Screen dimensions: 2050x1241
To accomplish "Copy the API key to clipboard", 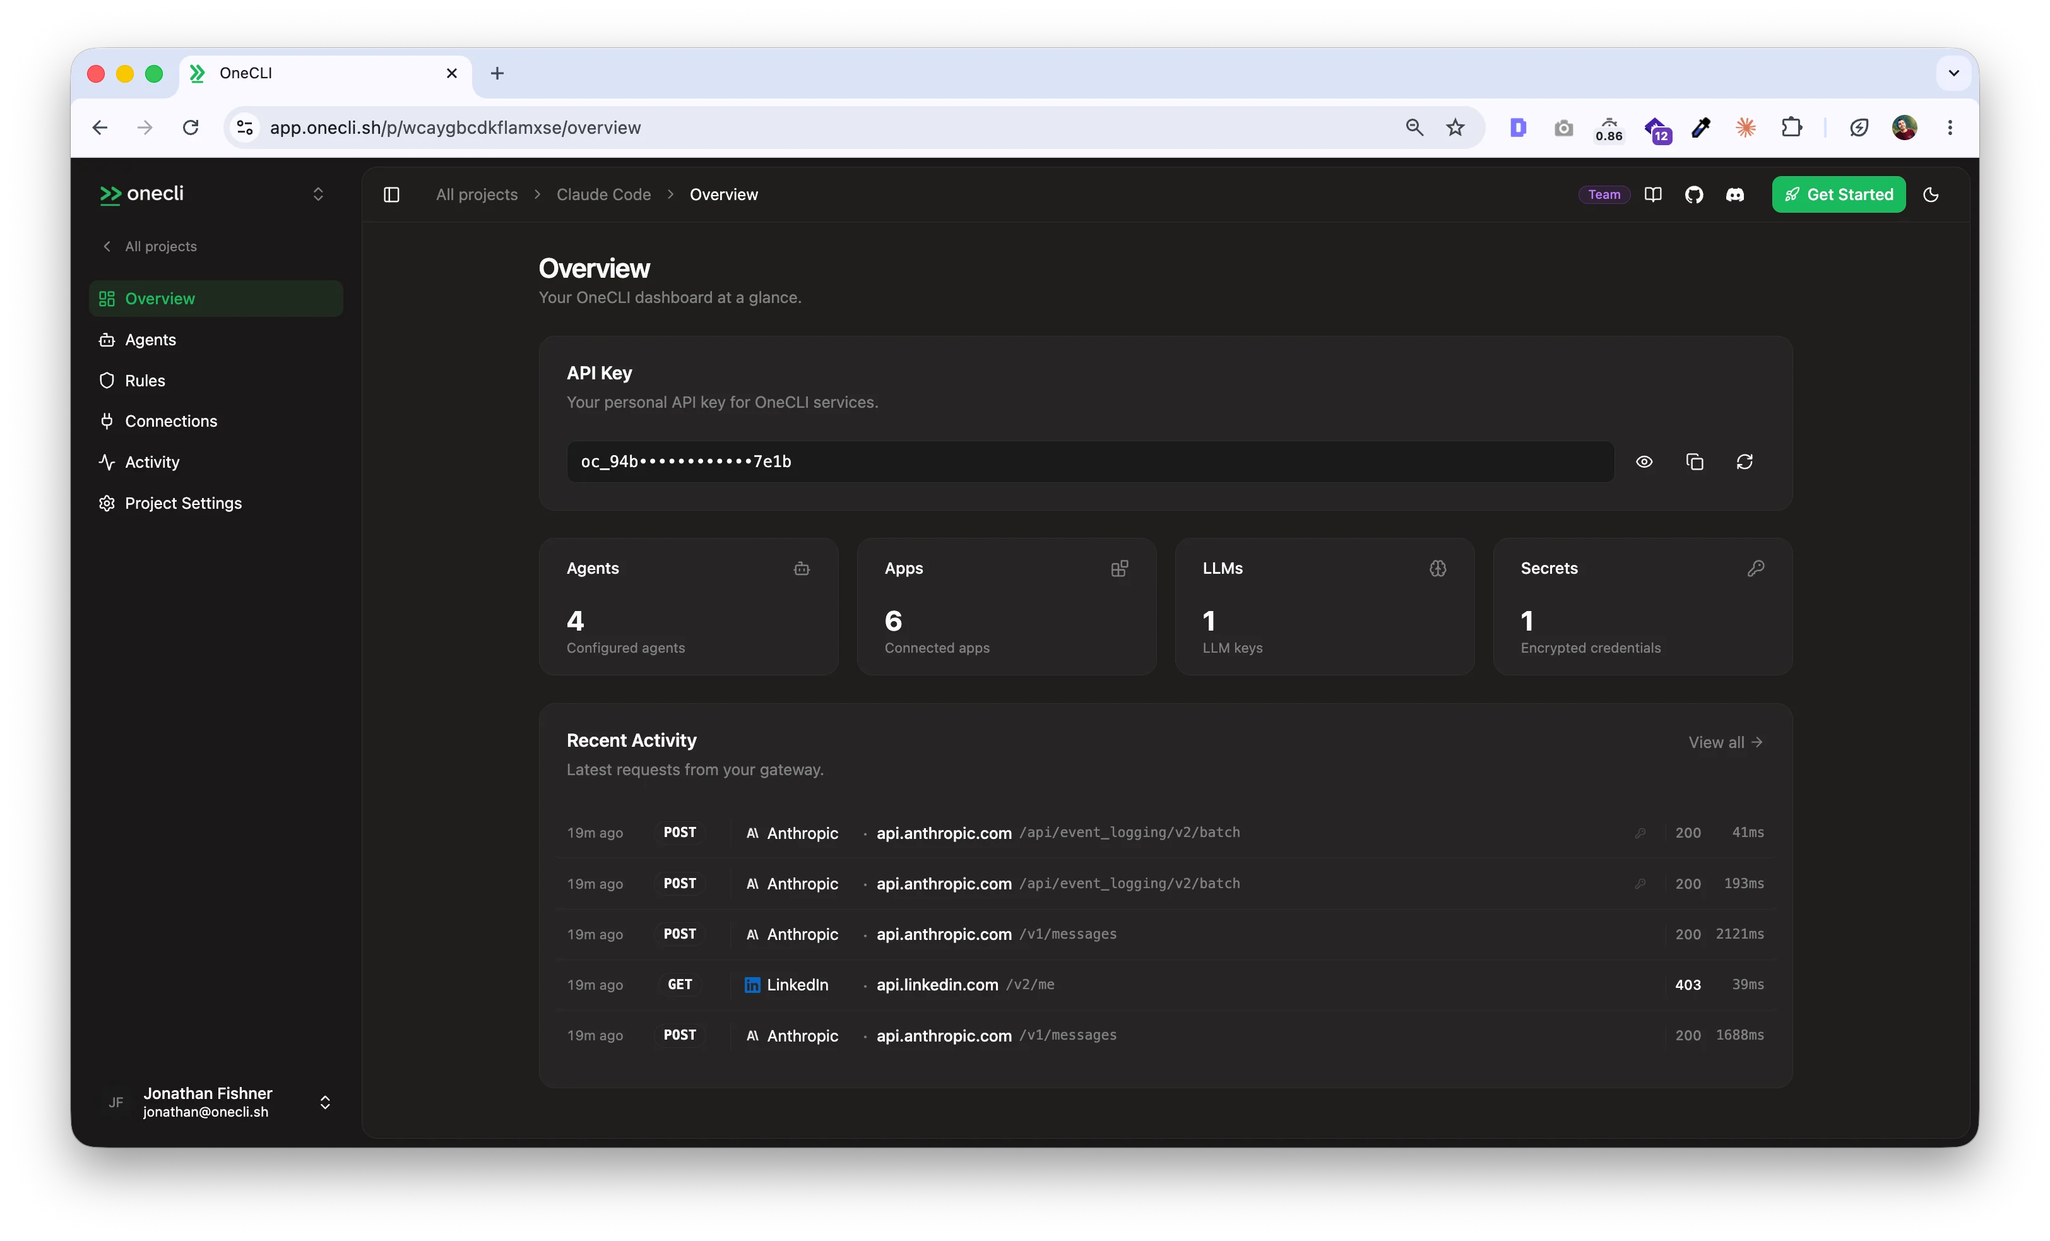I will [x=1695, y=462].
